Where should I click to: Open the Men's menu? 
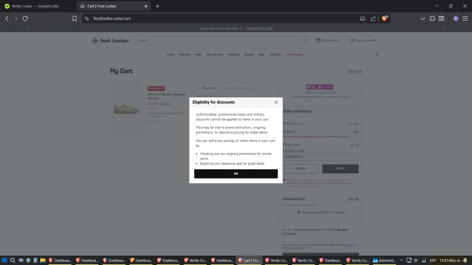[171, 55]
